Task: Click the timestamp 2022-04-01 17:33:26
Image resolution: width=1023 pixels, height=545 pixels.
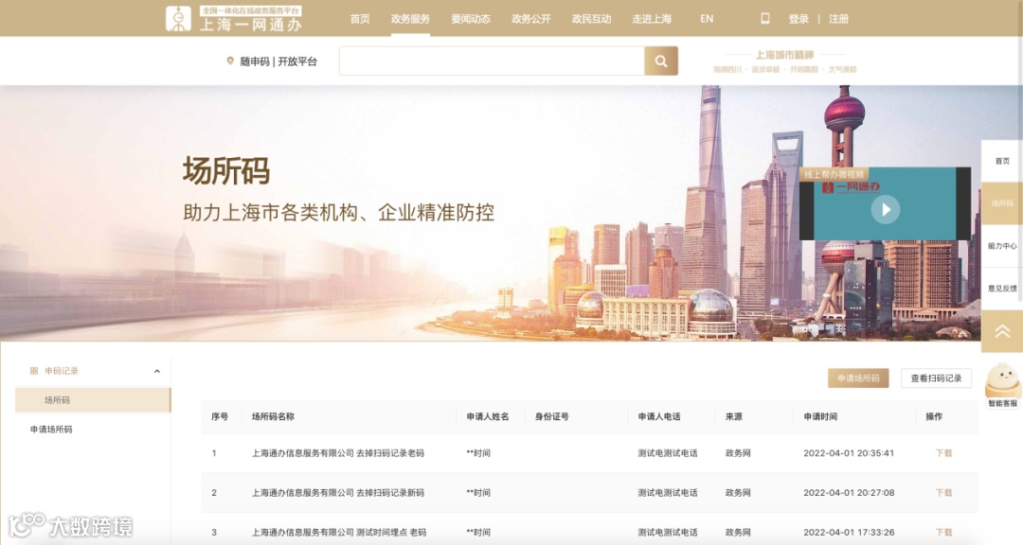Action: point(849,533)
